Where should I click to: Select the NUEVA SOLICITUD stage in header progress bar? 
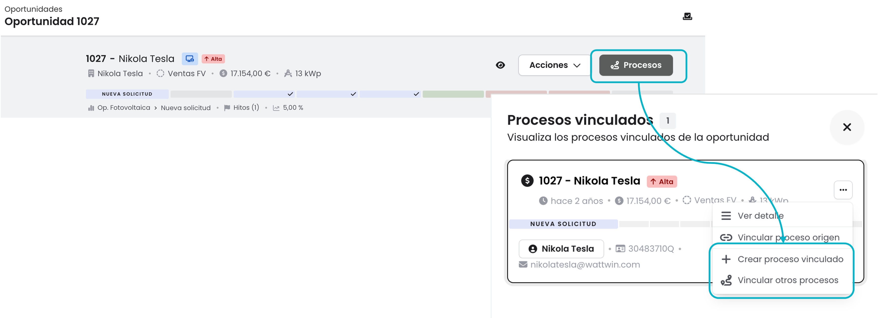click(127, 94)
